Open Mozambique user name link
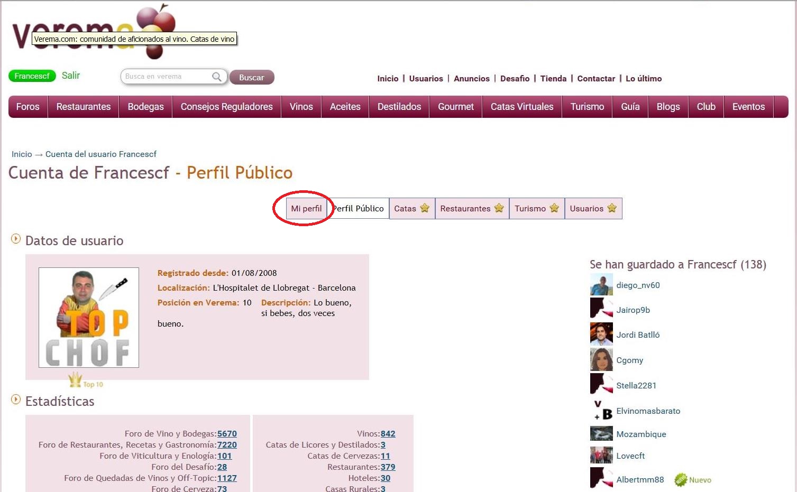Screen dimensions: 797x492 641,434
